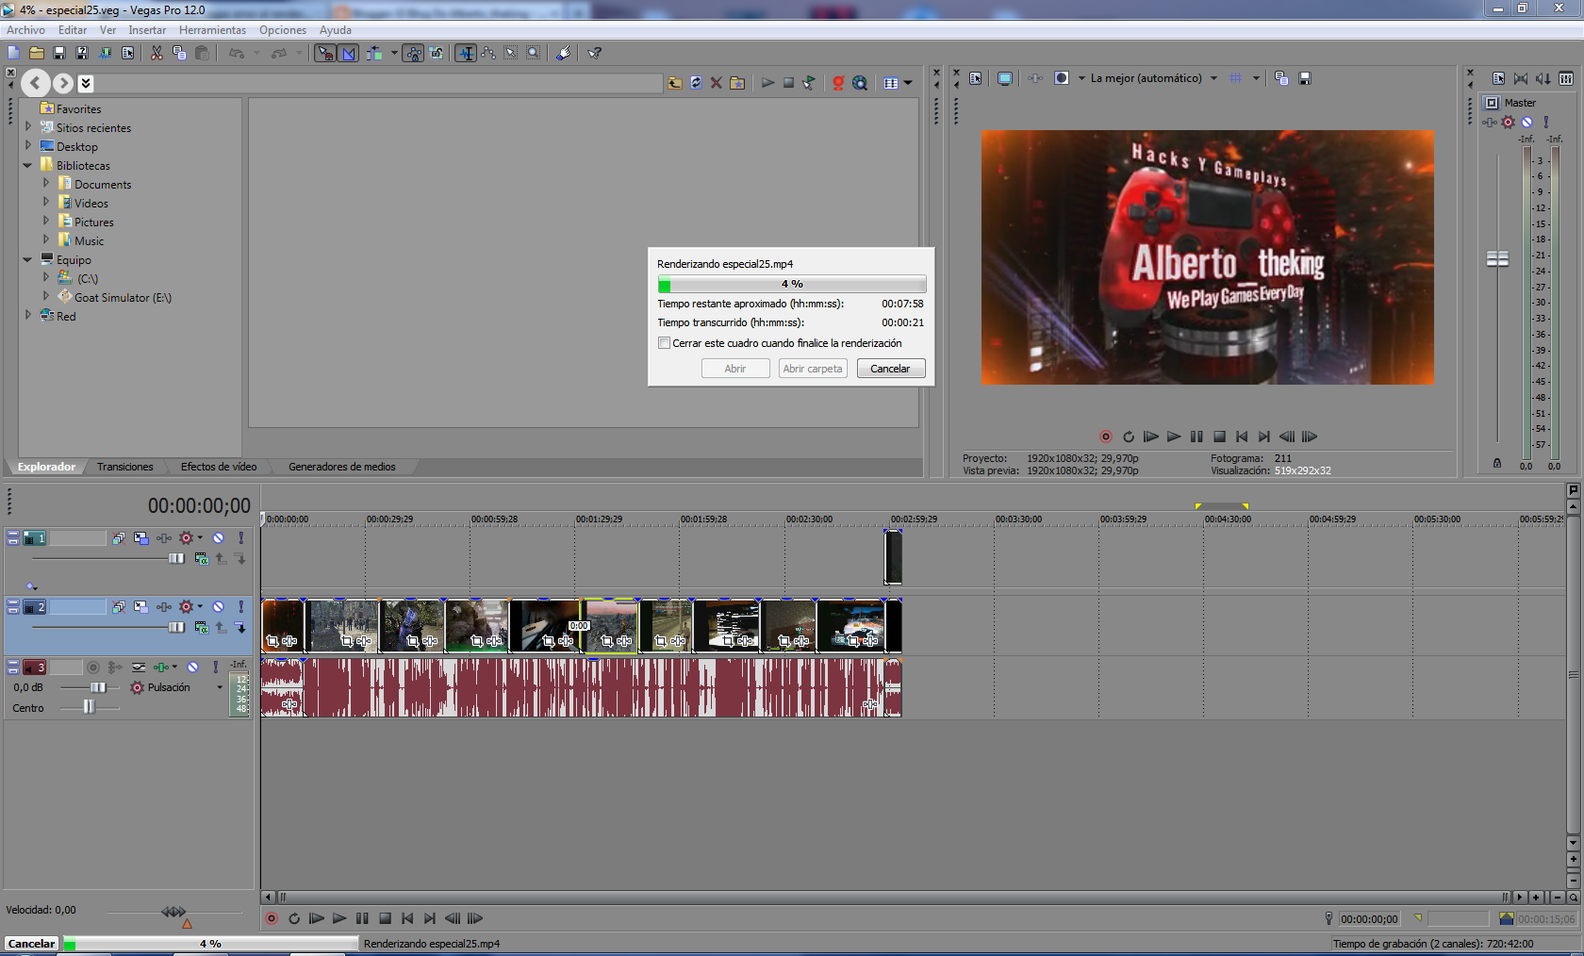Image resolution: width=1584 pixels, height=956 pixels.
Task: Click the scissors Cut icon
Action: (157, 53)
